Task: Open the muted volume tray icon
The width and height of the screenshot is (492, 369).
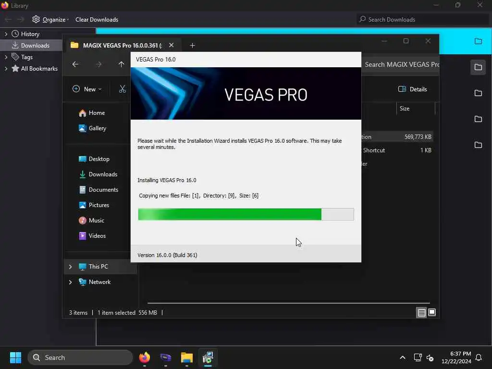Action: tap(430, 357)
